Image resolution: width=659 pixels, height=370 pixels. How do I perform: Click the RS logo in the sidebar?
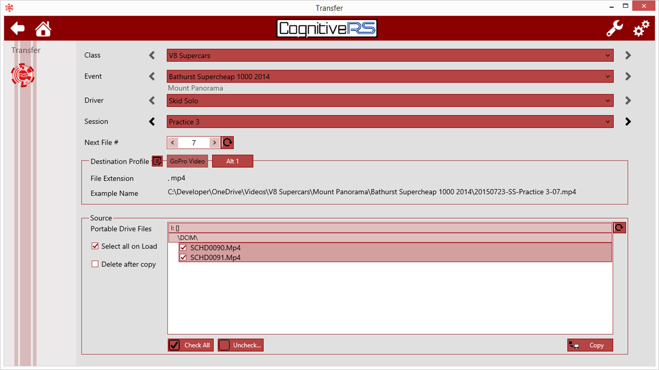pos(23,74)
